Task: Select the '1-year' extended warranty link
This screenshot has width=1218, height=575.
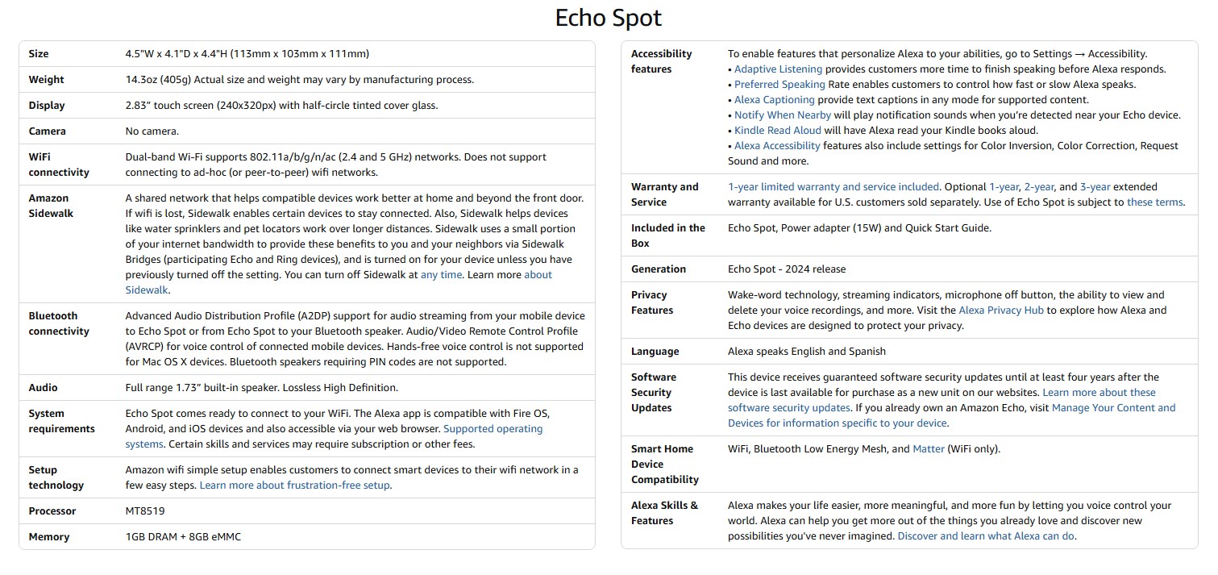Action: [1004, 186]
